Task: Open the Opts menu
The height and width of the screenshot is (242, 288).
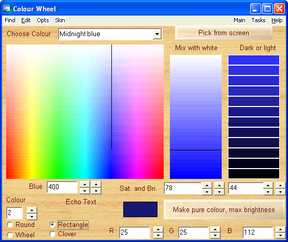Action: click(43, 20)
